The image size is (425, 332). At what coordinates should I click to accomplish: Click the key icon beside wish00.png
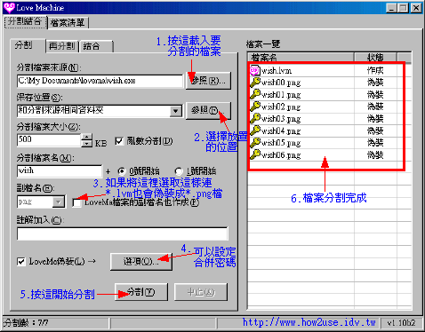[x=254, y=83]
